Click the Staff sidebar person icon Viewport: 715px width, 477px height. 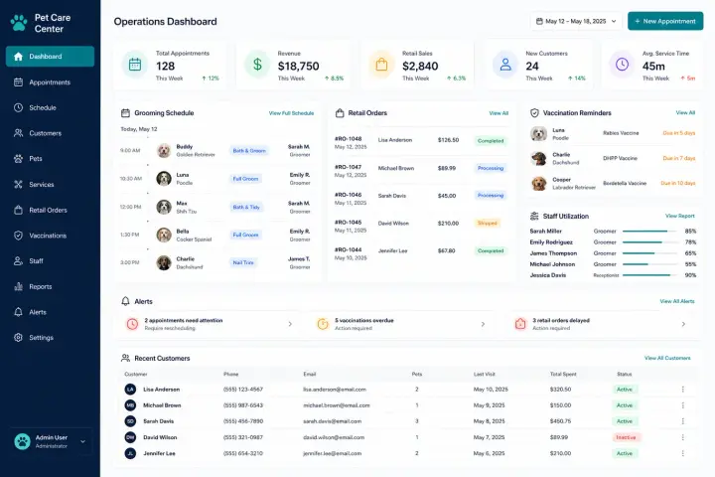tap(18, 261)
